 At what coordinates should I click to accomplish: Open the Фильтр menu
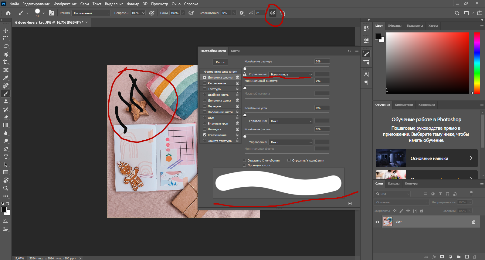133,4
